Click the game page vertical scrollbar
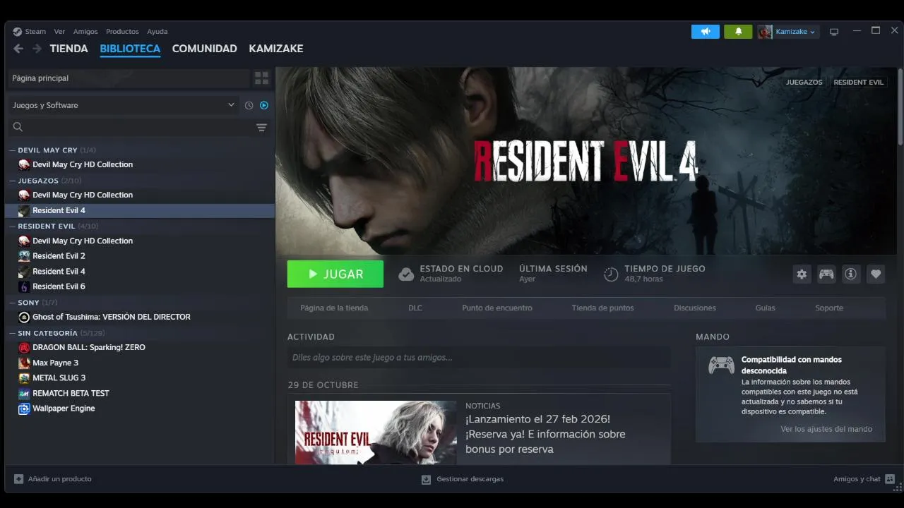 point(900,107)
